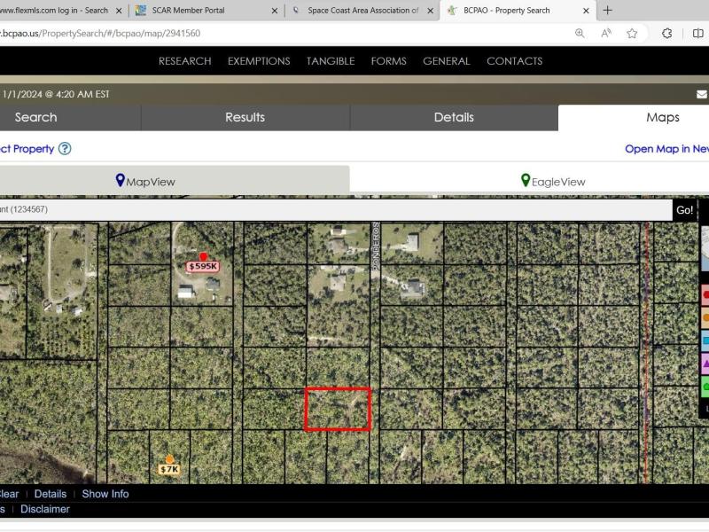Expand the EXEMPTIONS menu

click(259, 61)
